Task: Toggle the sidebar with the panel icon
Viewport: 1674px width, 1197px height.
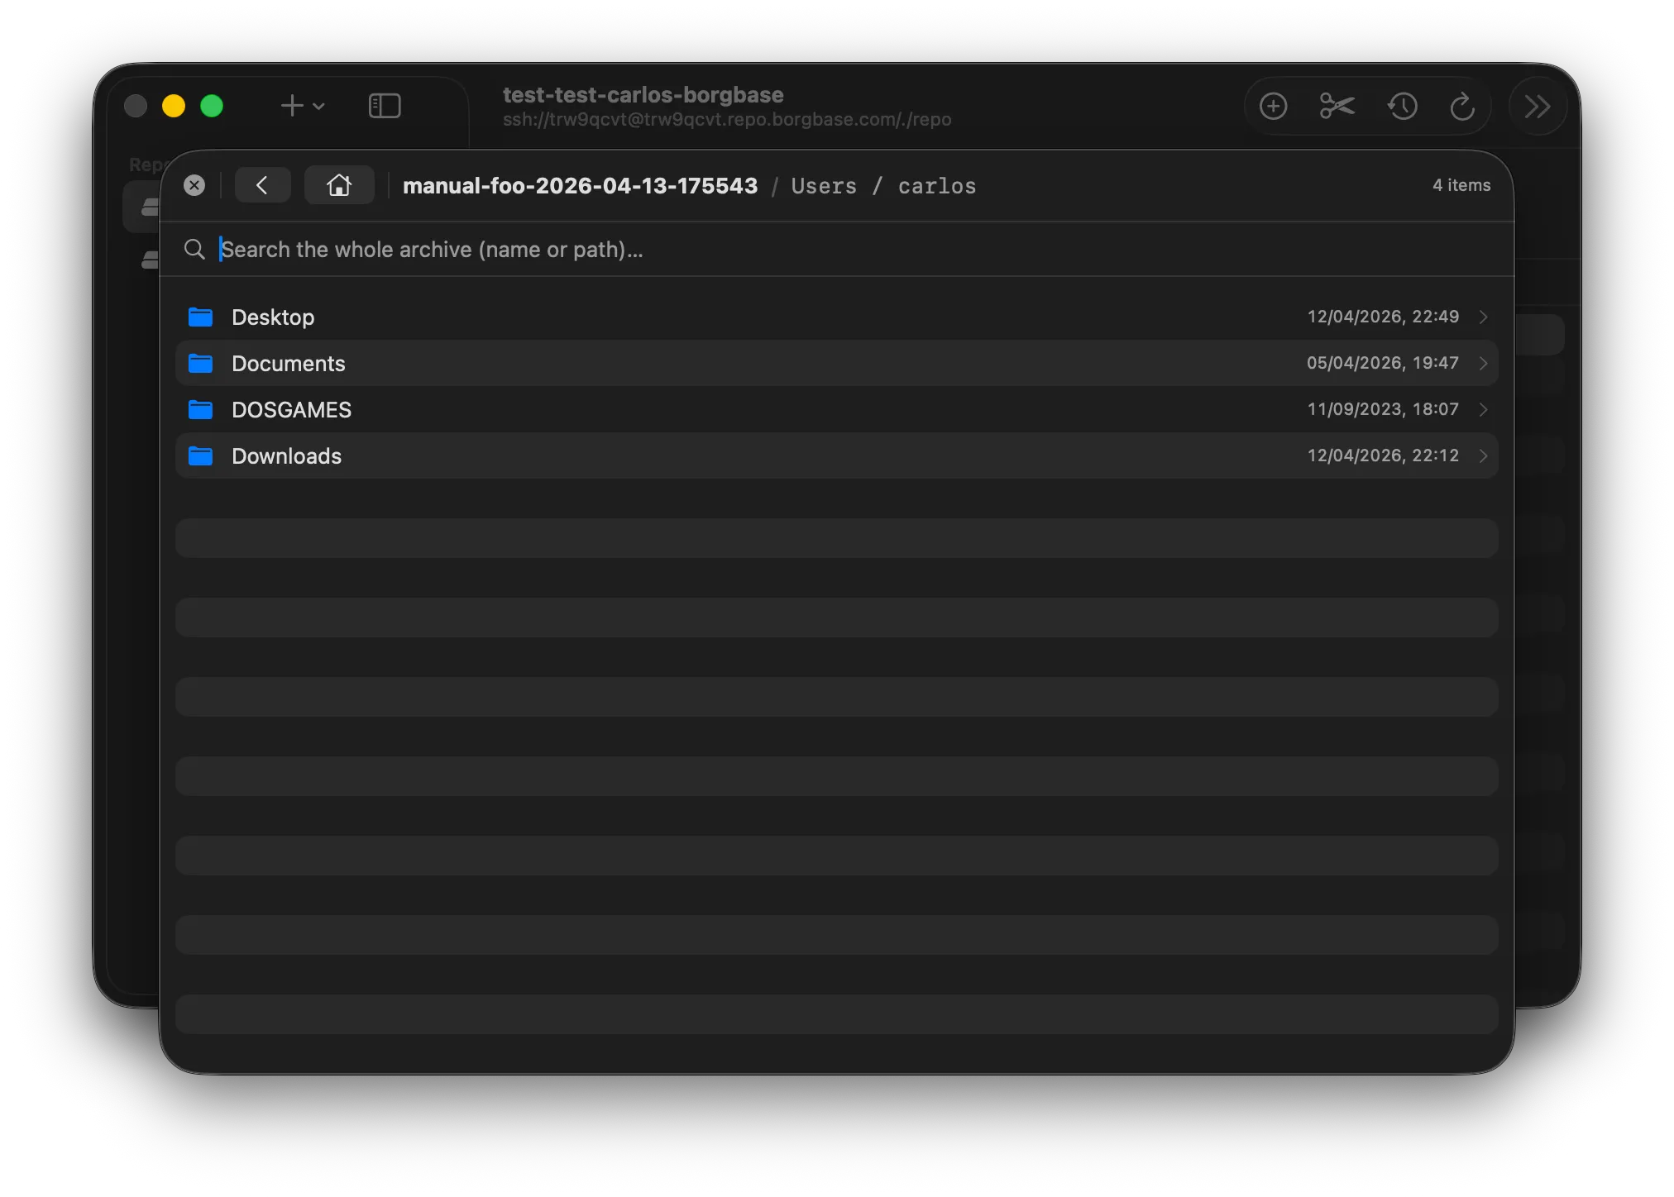Action: click(384, 106)
